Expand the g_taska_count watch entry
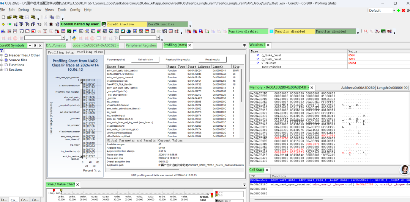This screenshot has height=202, width=410. [x=258, y=55]
